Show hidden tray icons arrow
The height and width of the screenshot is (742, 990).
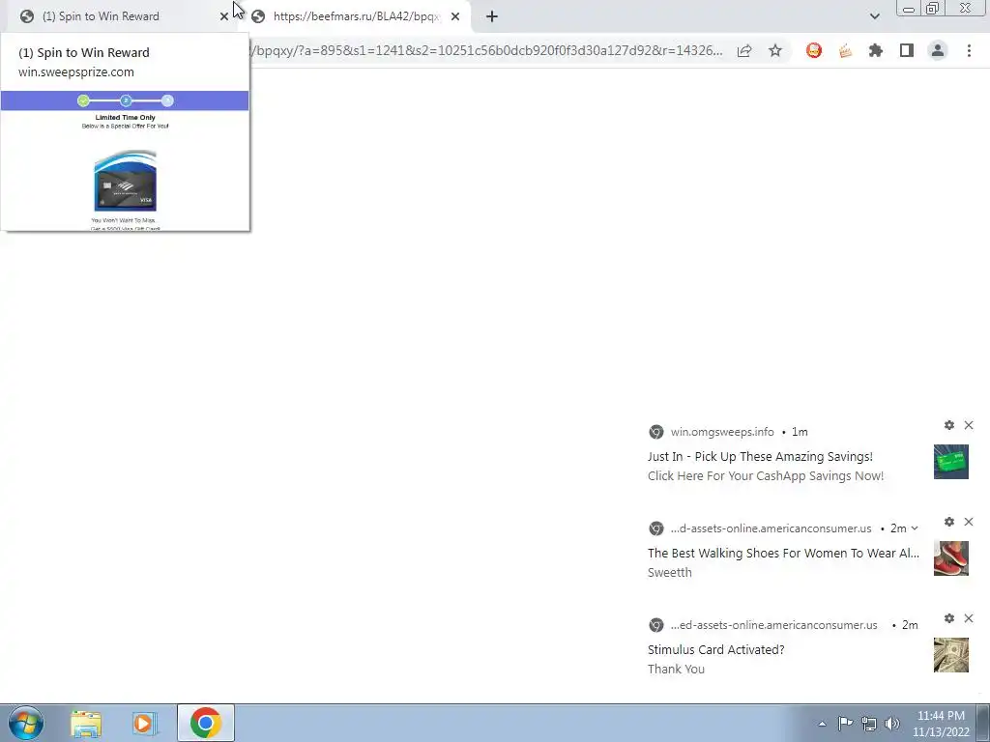click(822, 724)
